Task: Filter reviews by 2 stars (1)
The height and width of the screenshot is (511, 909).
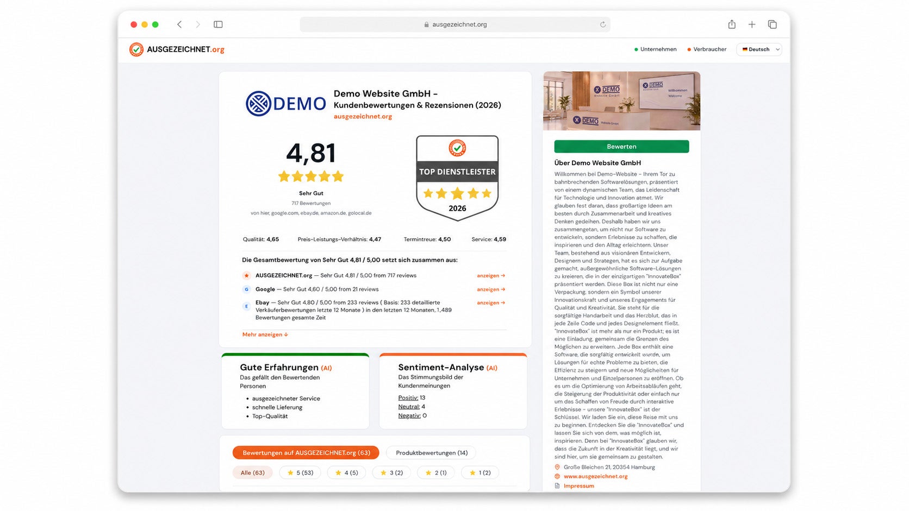Action: coord(437,473)
